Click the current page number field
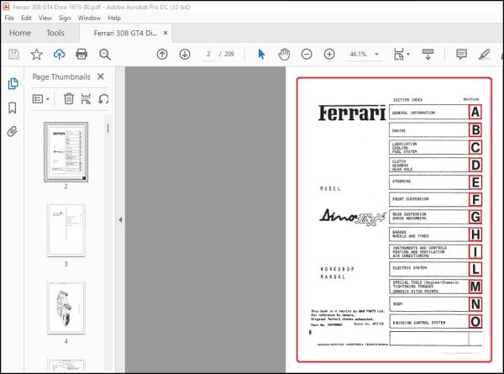Image resolution: width=504 pixels, height=374 pixels. pos(208,54)
